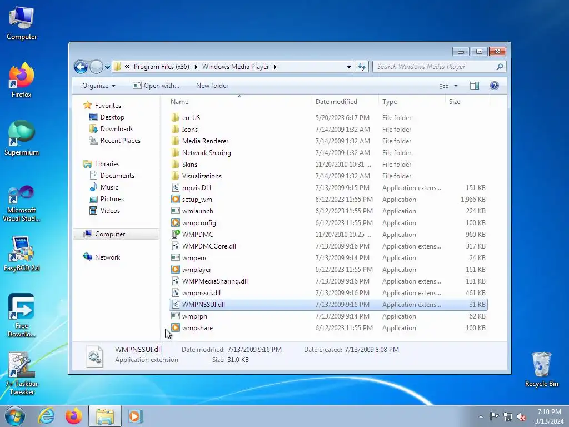Click the highlighted WMPNSSUI.dll row
The height and width of the screenshot is (427, 569).
click(x=328, y=305)
